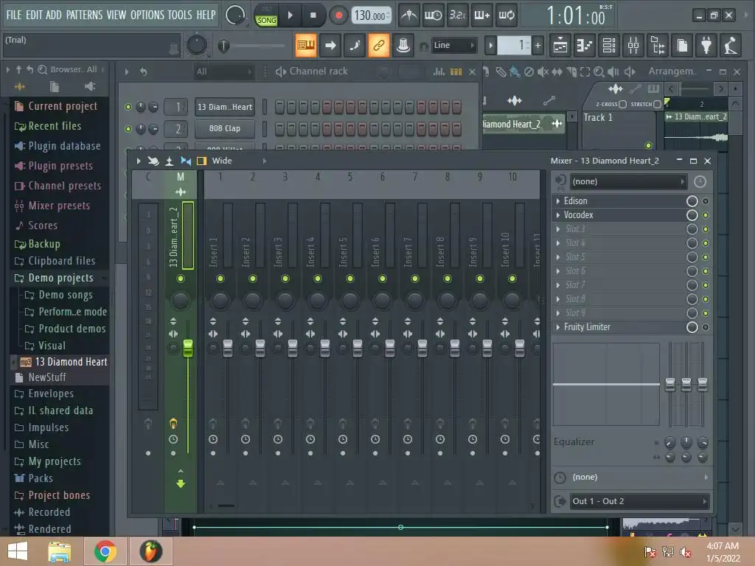Mute the 808 Clap channel green LED
This screenshot has height=566, width=755.
(x=128, y=128)
